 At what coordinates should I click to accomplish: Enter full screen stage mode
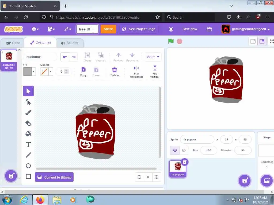coord(272,41)
